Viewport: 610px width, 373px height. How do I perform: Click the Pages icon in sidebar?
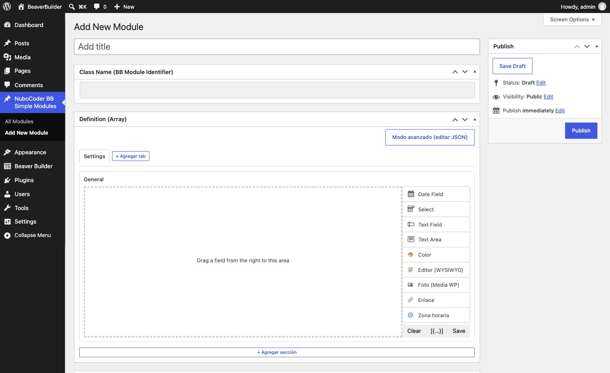(x=7, y=71)
